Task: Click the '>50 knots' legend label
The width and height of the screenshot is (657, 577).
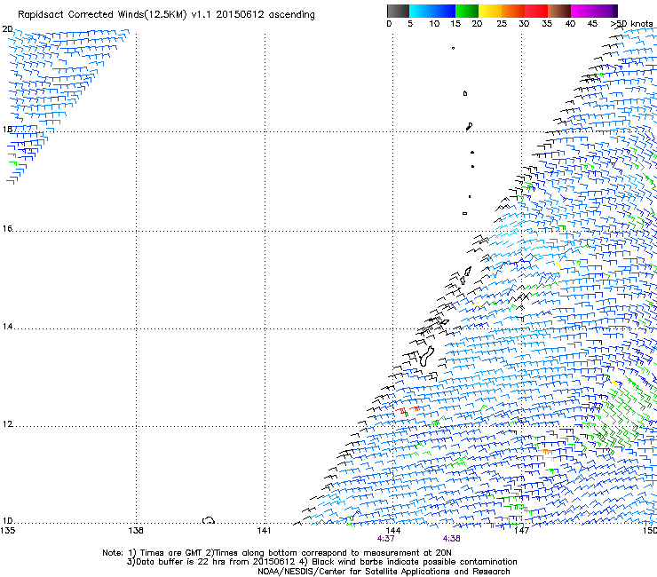Action: click(631, 24)
